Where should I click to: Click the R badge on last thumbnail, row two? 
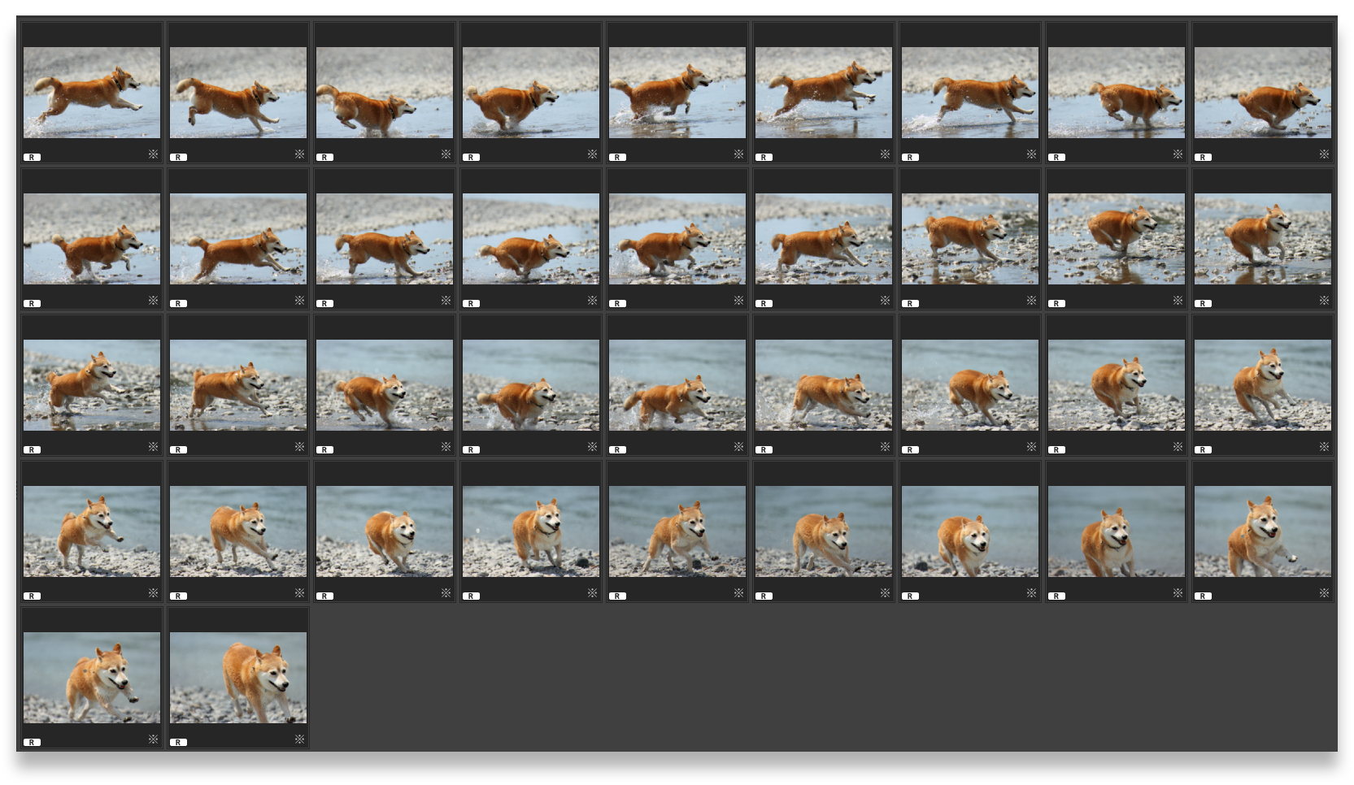1203,303
